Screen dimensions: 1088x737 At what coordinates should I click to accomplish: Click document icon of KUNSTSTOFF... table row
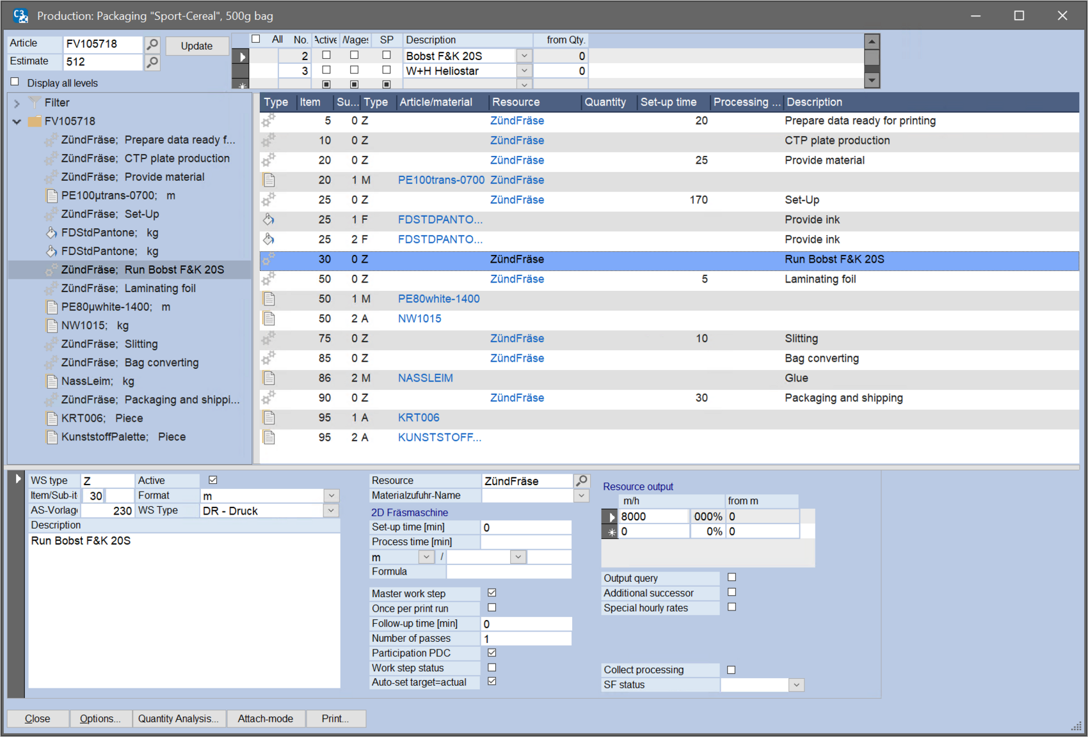pyautogui.click(x=269, y=438)
